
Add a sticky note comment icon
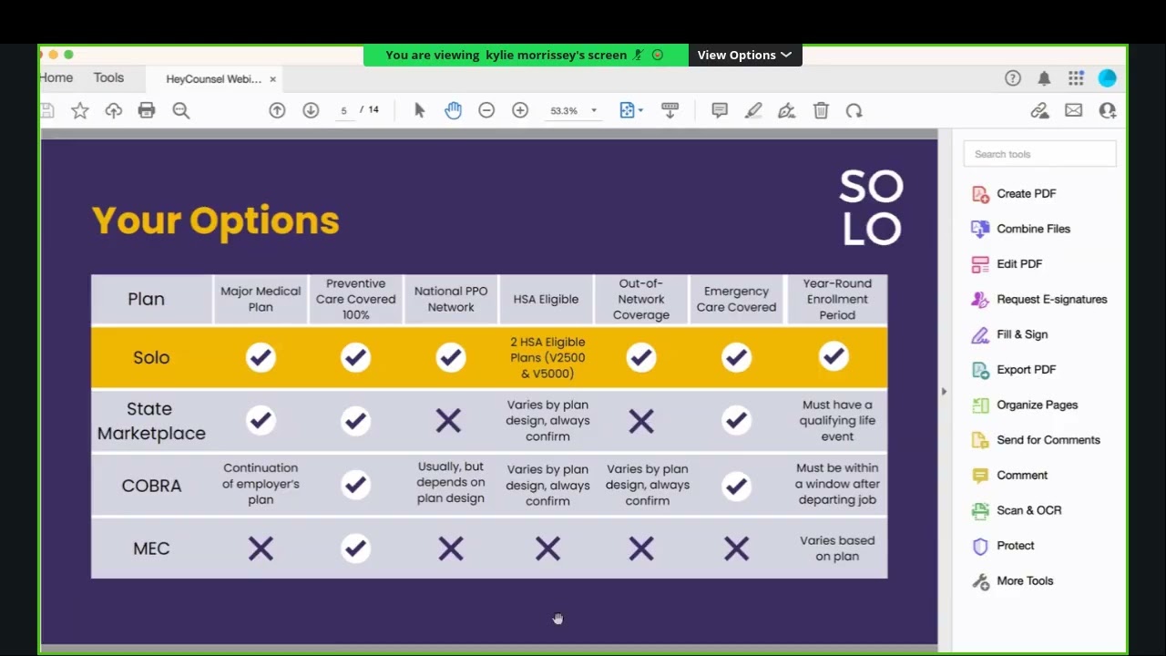pyautogui.click(x=720, y=110)
